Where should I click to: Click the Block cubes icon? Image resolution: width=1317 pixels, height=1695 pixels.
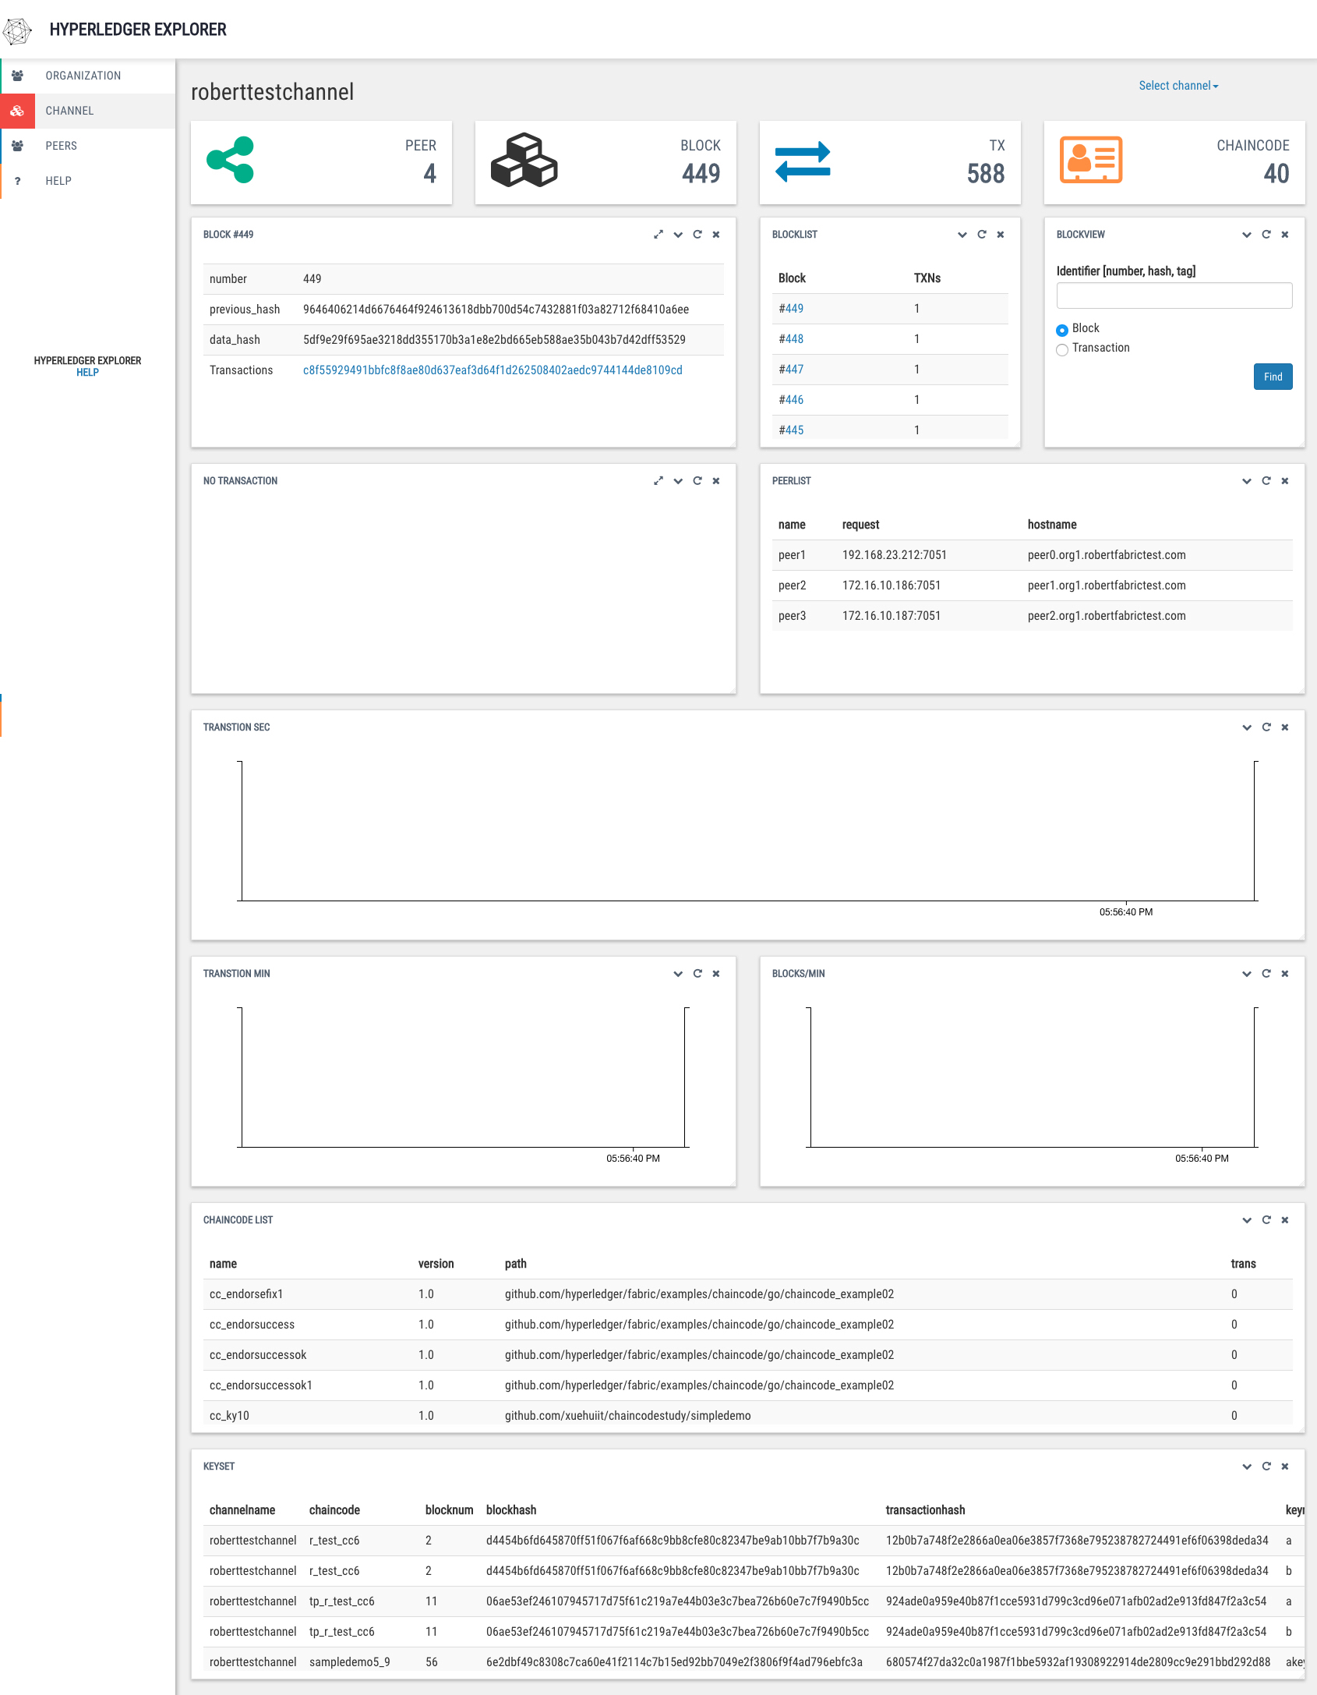pos(524,160)
